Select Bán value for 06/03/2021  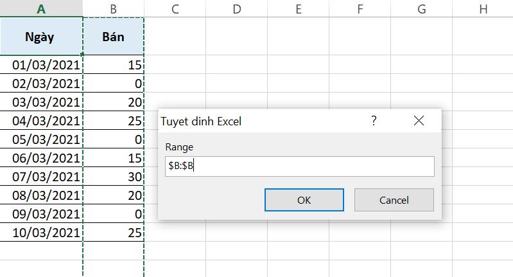[x=113, y=158]
